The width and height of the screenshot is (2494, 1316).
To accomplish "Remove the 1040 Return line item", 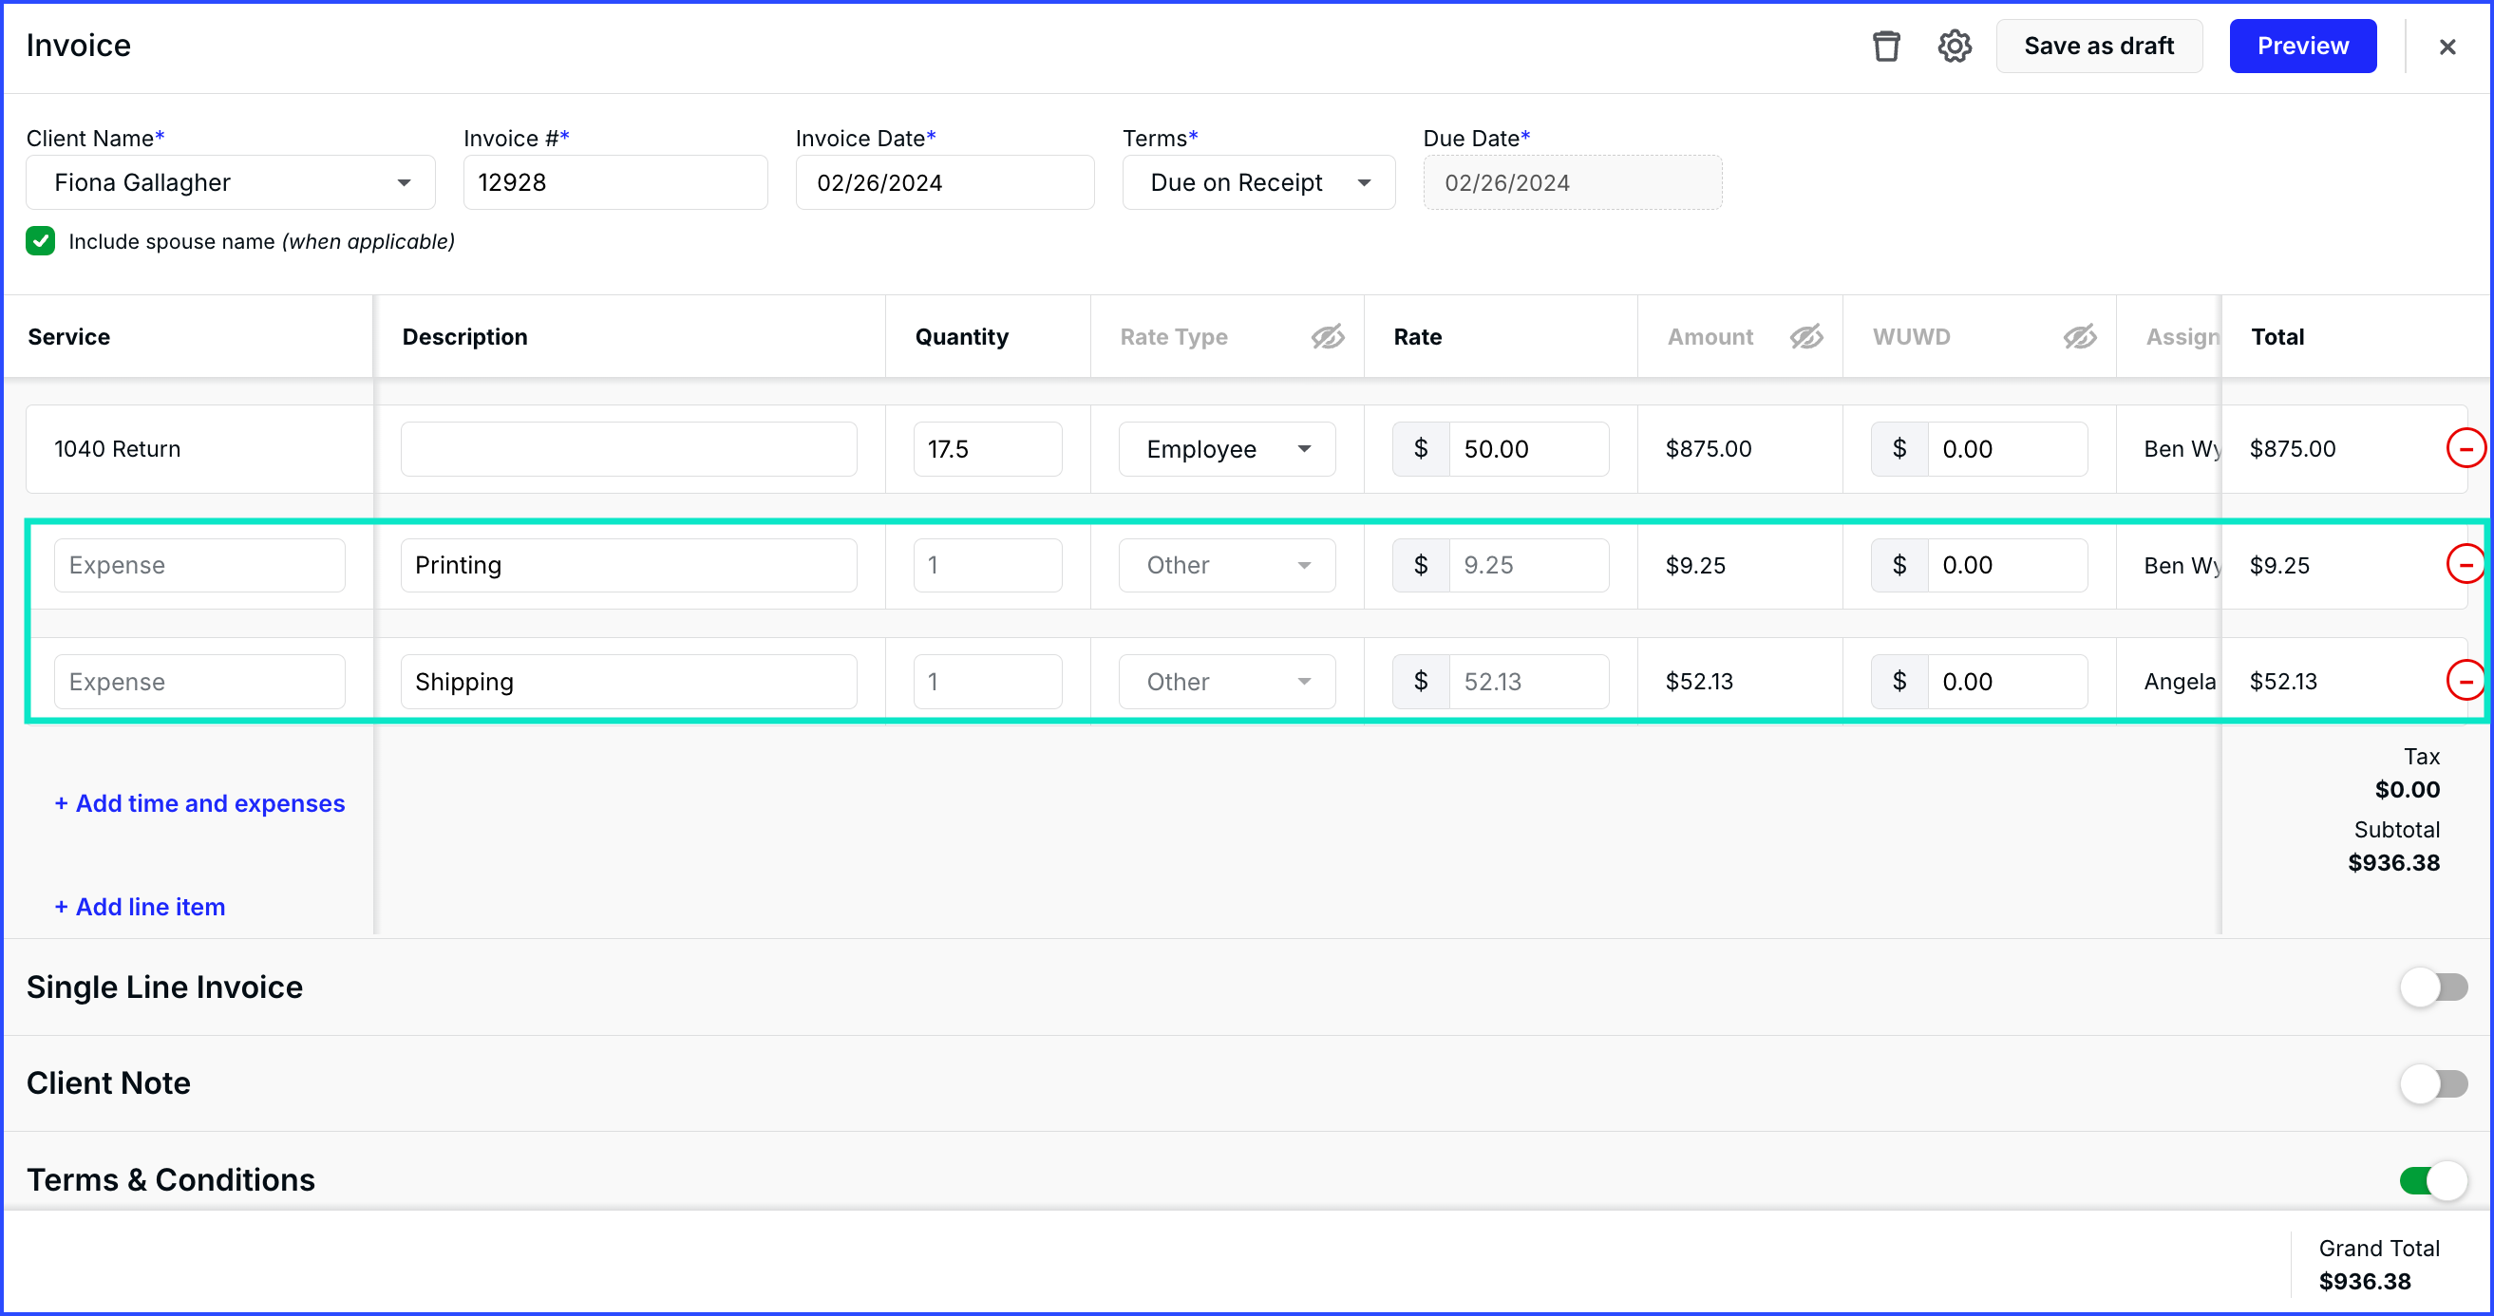I will point(2465,448).
